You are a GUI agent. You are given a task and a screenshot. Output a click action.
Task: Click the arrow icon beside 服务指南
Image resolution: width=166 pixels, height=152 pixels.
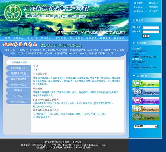pyautogui.click(x=134, y=43)
